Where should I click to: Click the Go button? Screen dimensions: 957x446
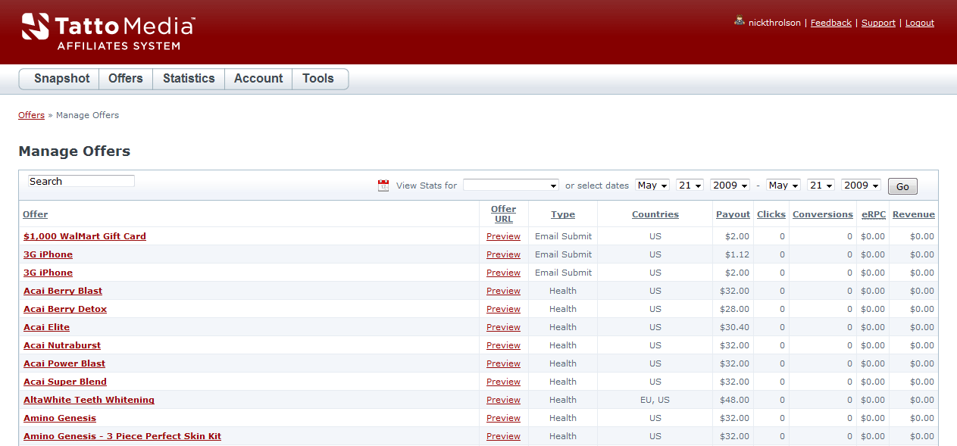[902, 186]
